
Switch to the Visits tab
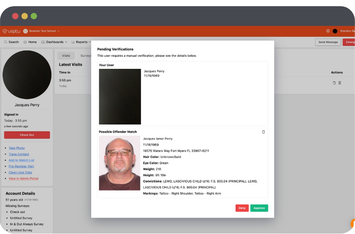(x=66, y=56)
